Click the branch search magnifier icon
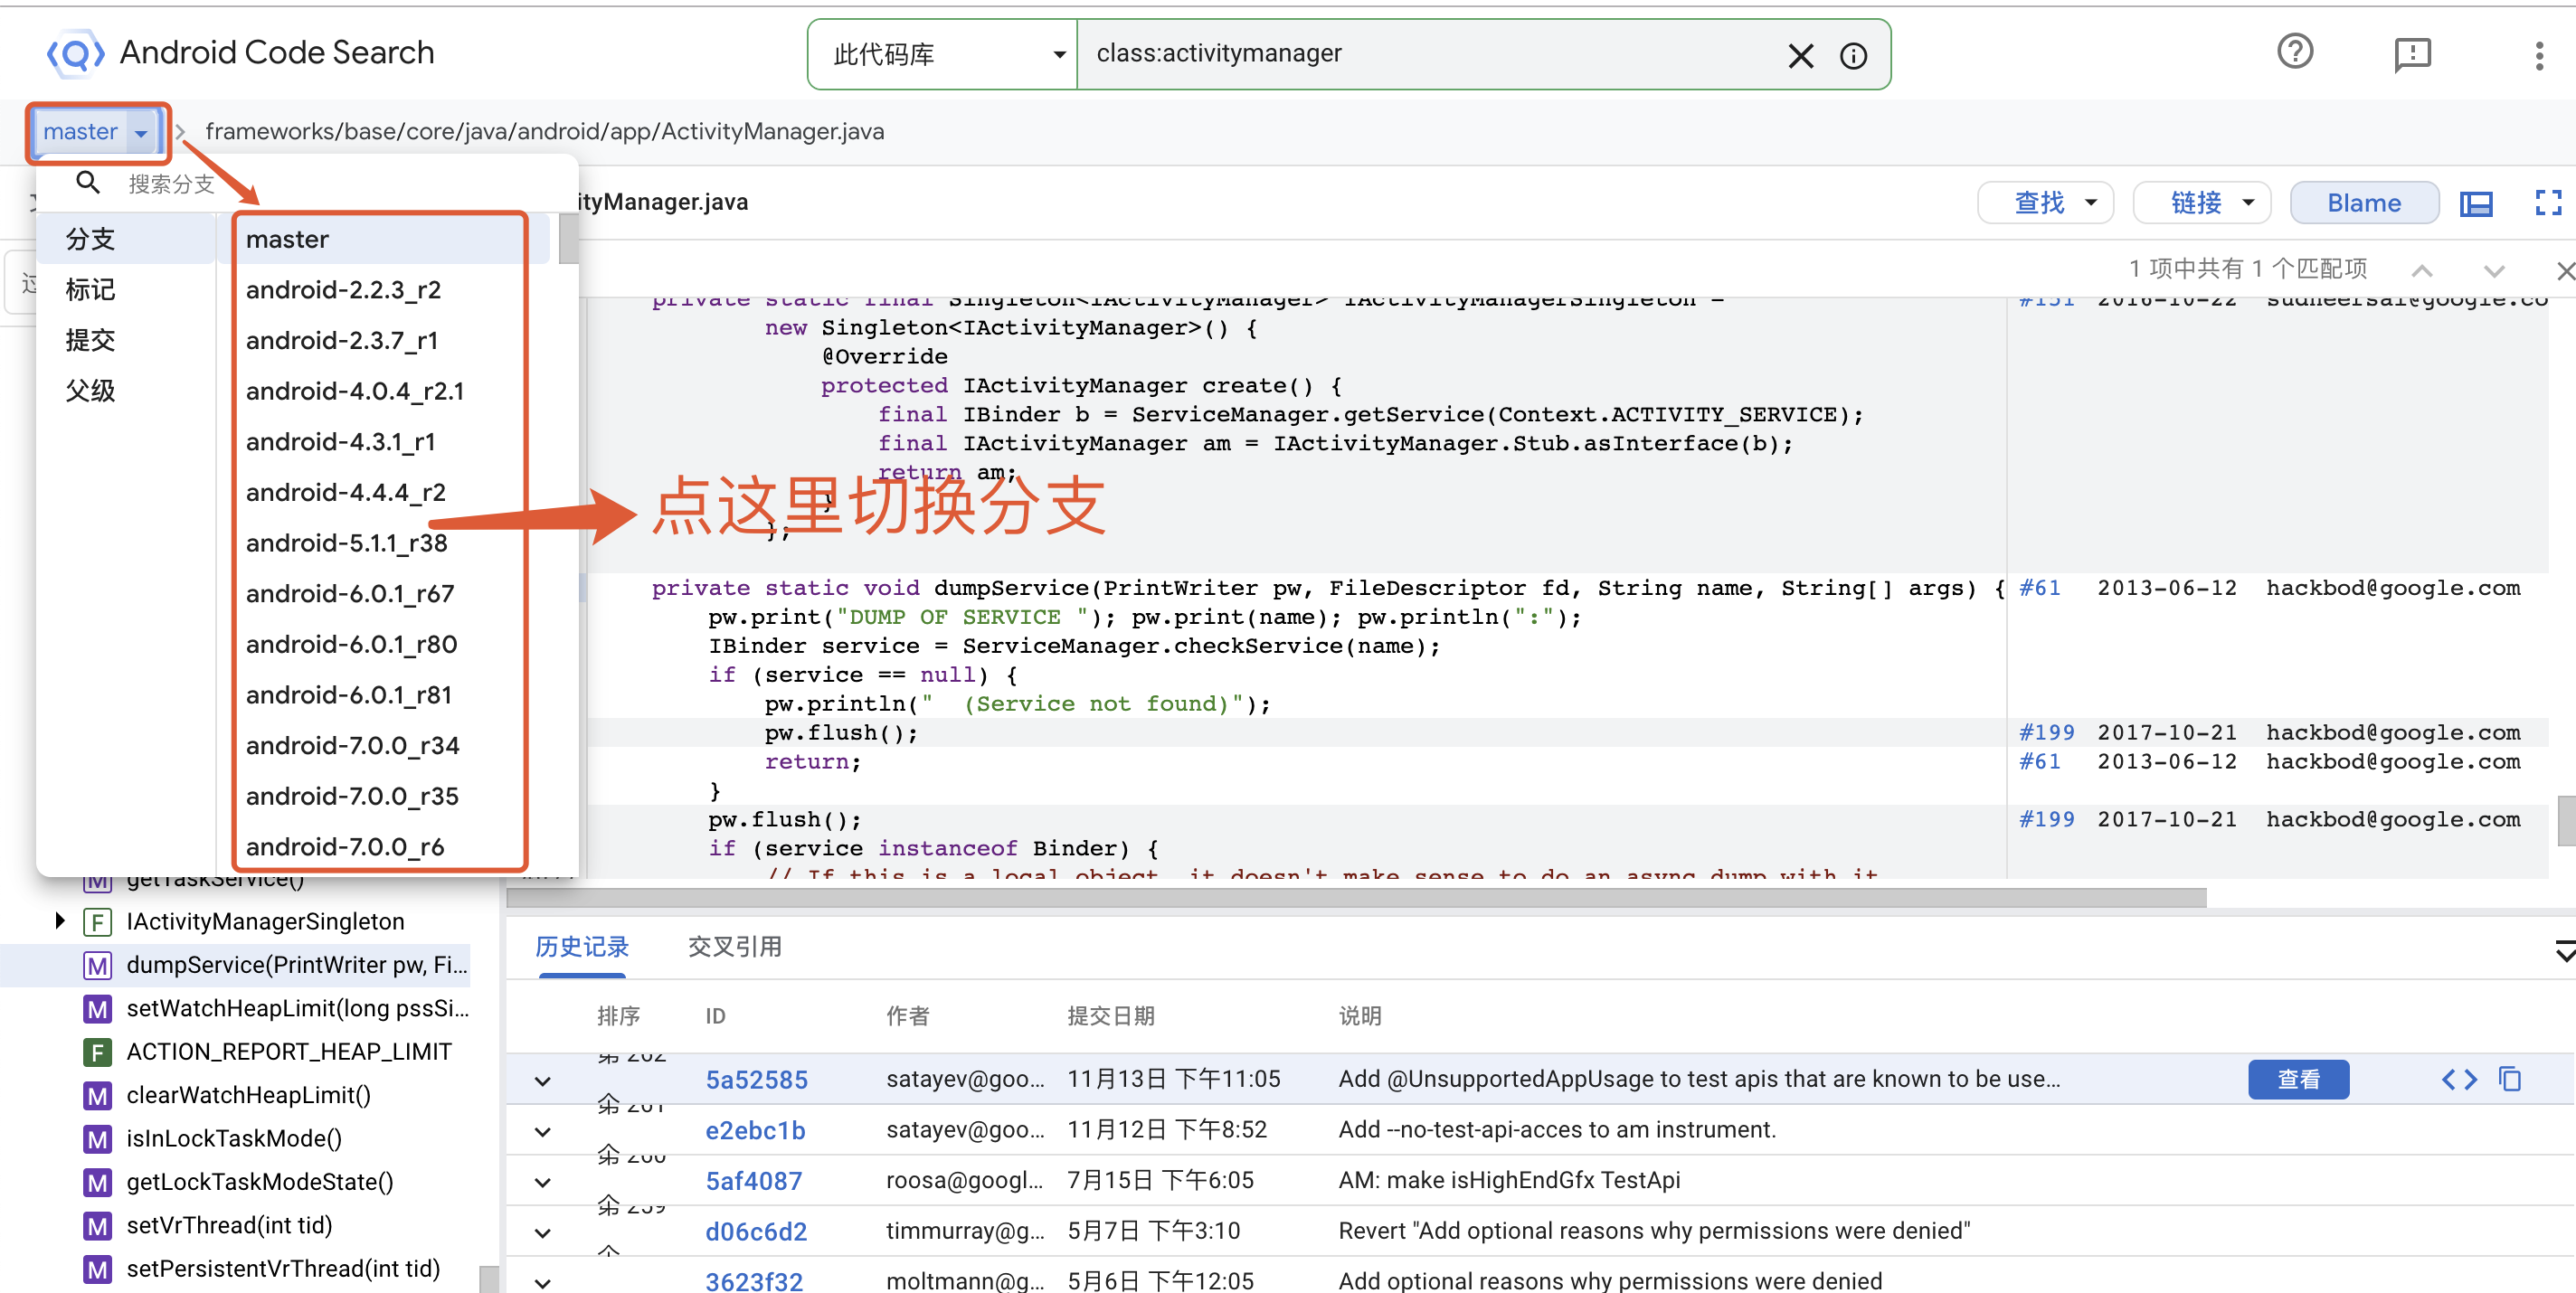This screenshot has height=1293, width=2576. (88, 182)
